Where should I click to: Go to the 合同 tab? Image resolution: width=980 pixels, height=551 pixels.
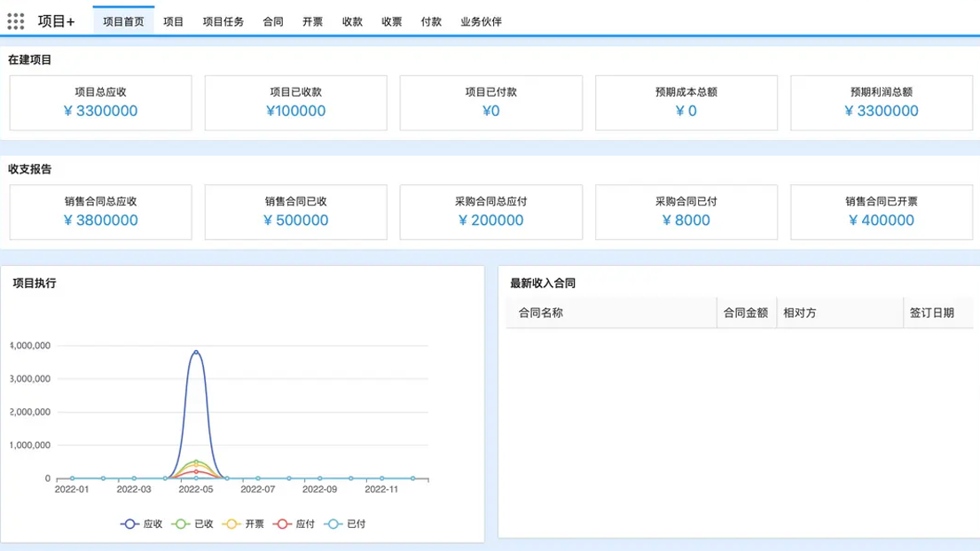coord(272,21)
